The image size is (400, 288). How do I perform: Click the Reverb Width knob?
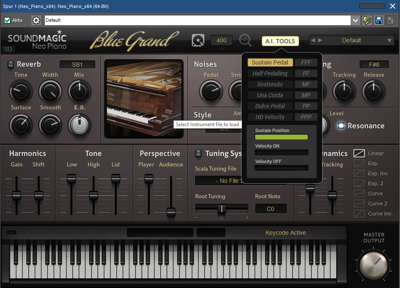pos(50,91)
